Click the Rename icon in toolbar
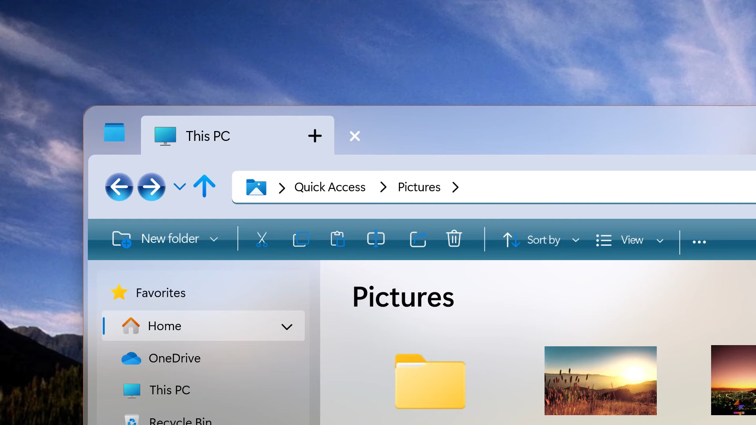 pos(376,239)
